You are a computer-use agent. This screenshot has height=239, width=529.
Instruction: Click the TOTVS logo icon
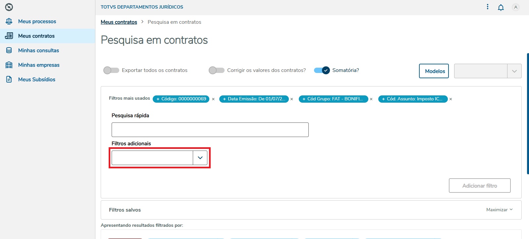[x=9, y=7]
